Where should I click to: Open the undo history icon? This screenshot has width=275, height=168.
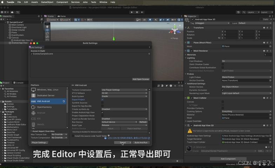point(239,12)
